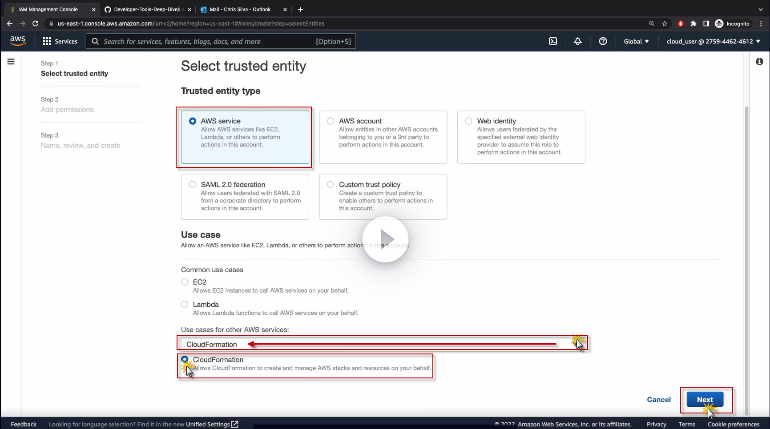Click the page vertical scrollbar
Viewport: 770px width, 429px height.
pos(746,260)
